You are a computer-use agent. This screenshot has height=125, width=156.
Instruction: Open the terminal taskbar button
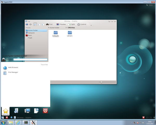coord(26,122)
